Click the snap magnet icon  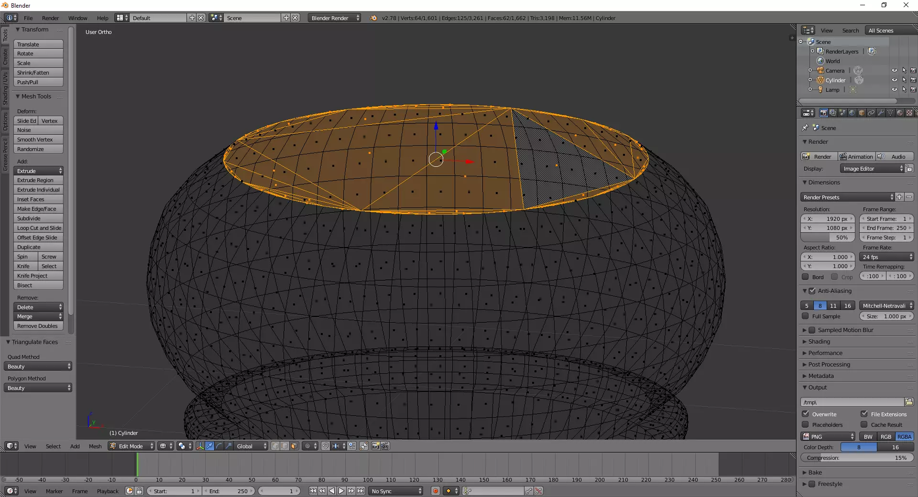pos(325,446)
